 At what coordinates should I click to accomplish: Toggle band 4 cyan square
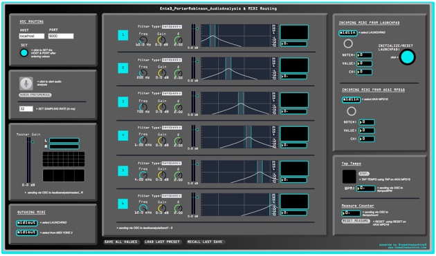tap(123, 136)
